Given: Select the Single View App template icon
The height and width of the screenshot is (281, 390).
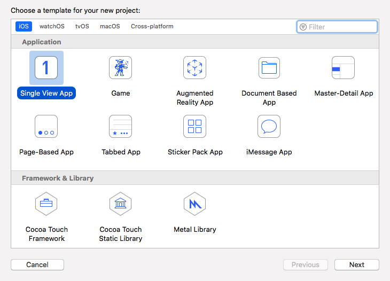Looking at the screenshot, I should coord(46,68).
